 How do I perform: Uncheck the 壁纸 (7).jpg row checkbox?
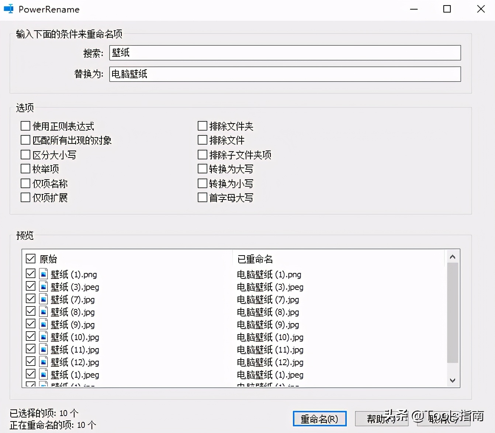[31, 299]
